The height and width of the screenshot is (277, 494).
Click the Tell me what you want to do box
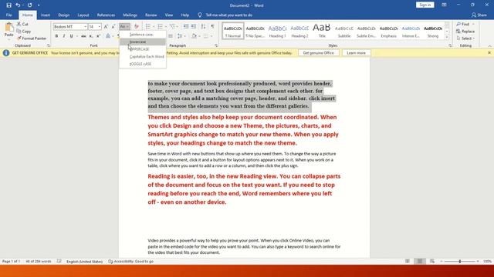(x=225, y=15)
